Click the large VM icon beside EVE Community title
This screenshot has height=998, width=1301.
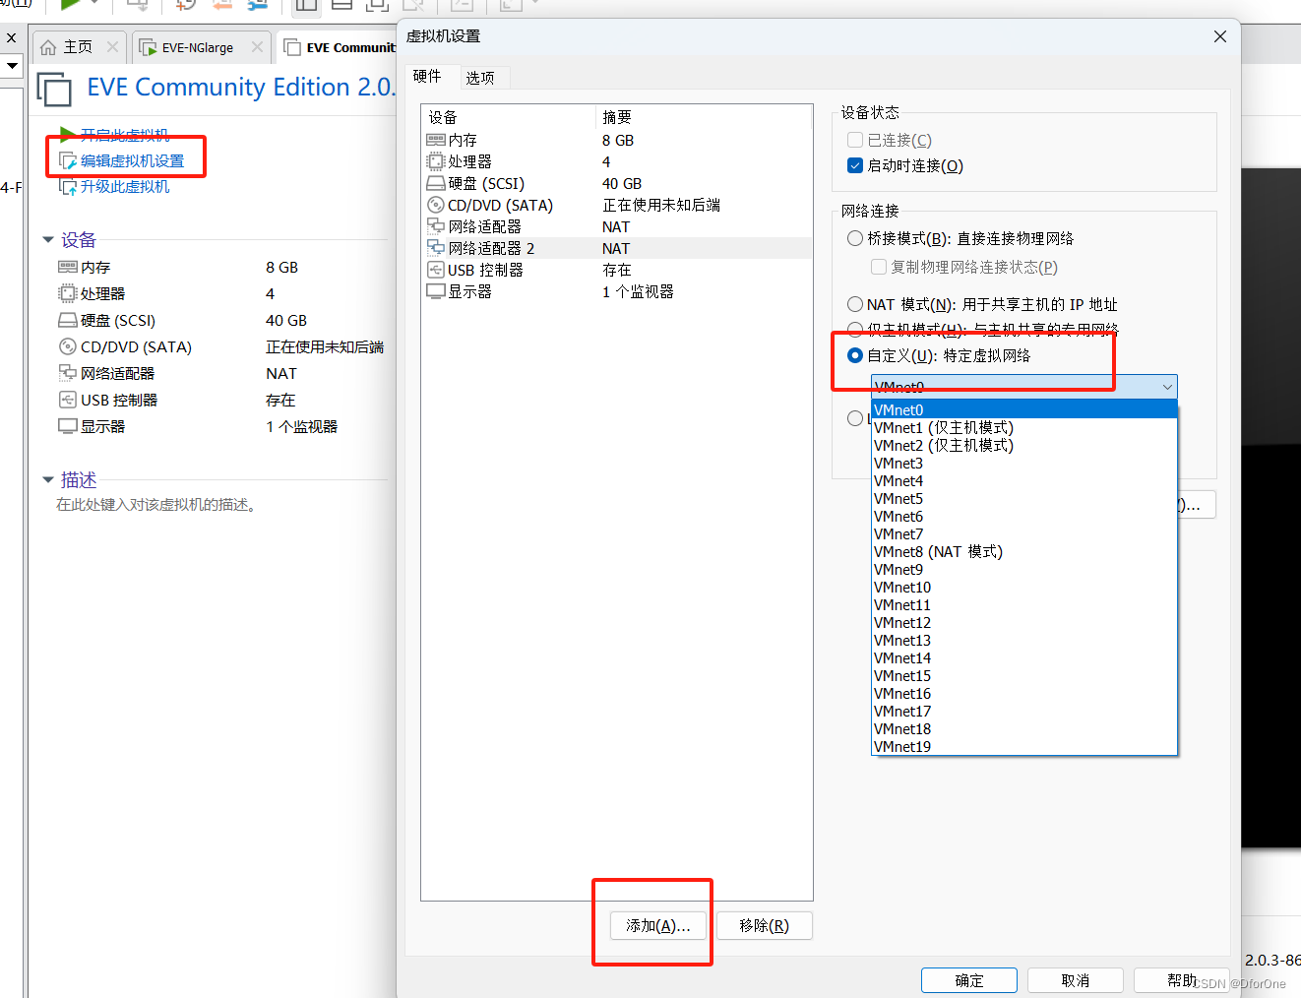pos(54,89)
